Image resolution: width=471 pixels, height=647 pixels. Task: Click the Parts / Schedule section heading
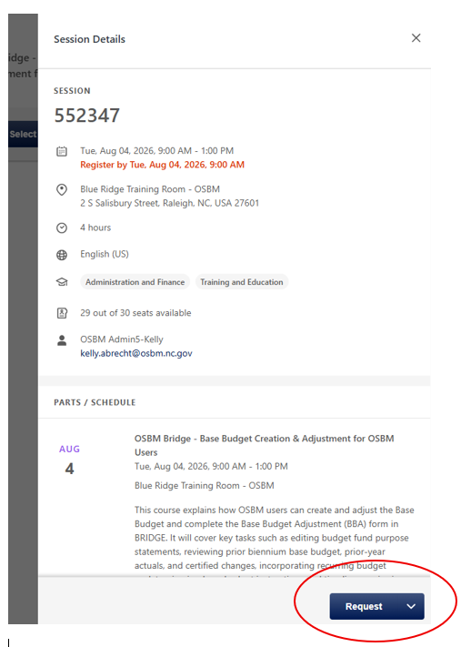95,402
